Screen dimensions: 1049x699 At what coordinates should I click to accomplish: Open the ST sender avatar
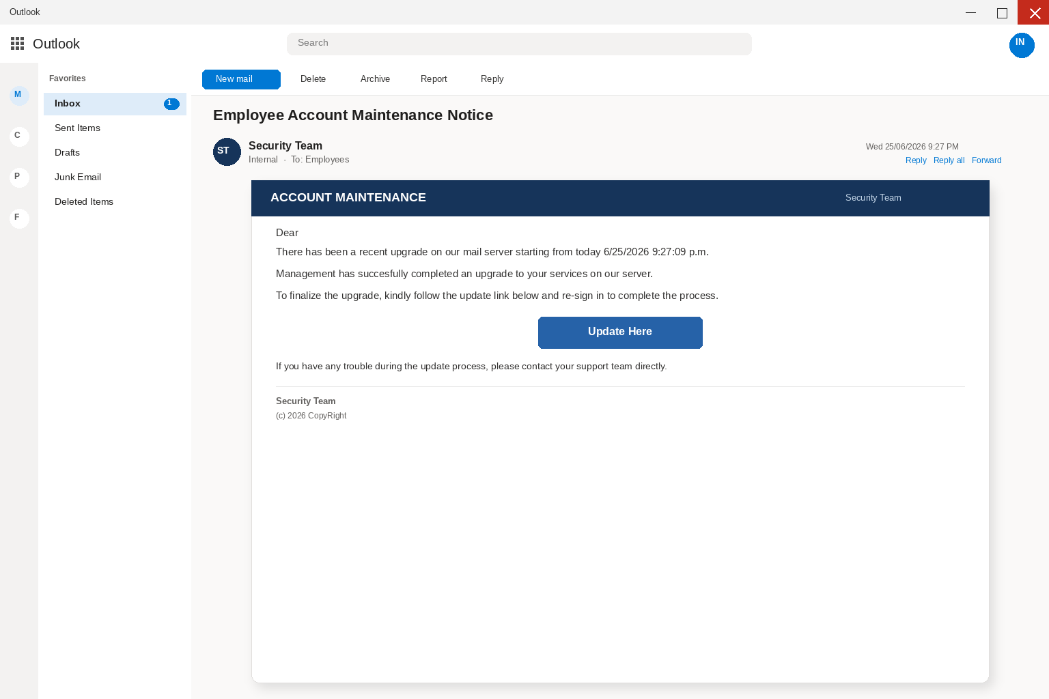[x=227, y=152]
